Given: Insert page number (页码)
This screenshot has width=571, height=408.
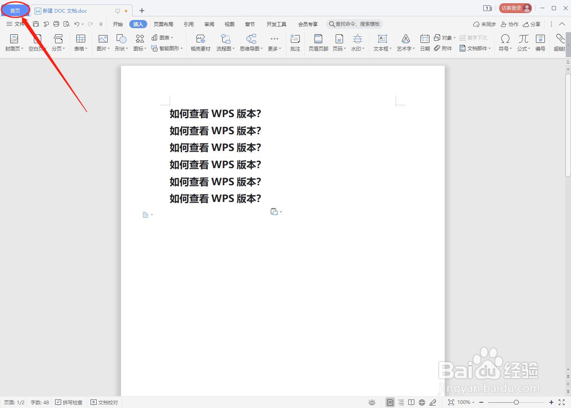Looking at the screenshot, I should (x=339, y=43).
